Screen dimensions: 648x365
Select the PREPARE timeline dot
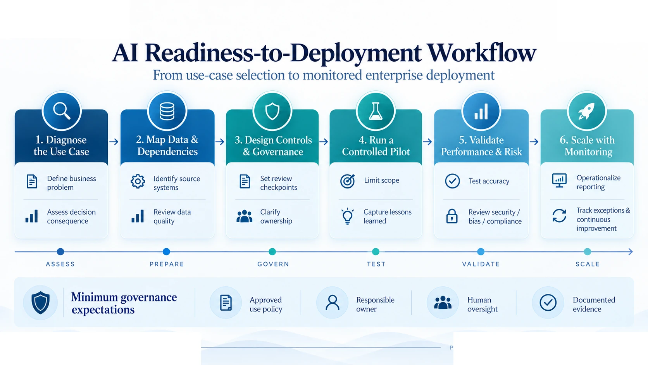click(166, 252)
